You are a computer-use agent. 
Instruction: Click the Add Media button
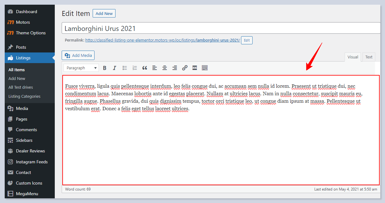coord(78,55)
